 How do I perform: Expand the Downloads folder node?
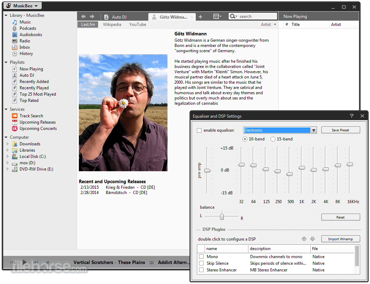coord(8,144)
